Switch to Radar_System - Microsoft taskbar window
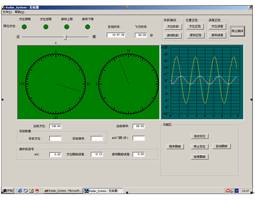The height and width of the screenshot is (207, 255). tap(63, 191)
